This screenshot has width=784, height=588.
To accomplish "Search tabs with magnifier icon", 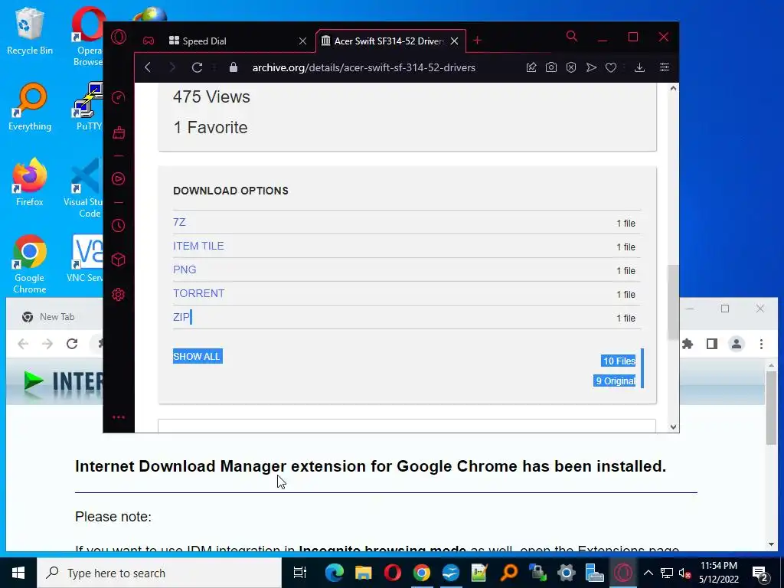I will (x=571, y=36).
